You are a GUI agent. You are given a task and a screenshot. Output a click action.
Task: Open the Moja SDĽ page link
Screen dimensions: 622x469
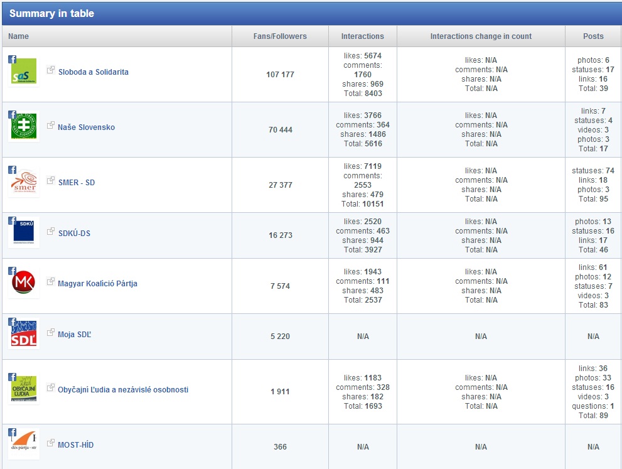[x=75, y=334]
